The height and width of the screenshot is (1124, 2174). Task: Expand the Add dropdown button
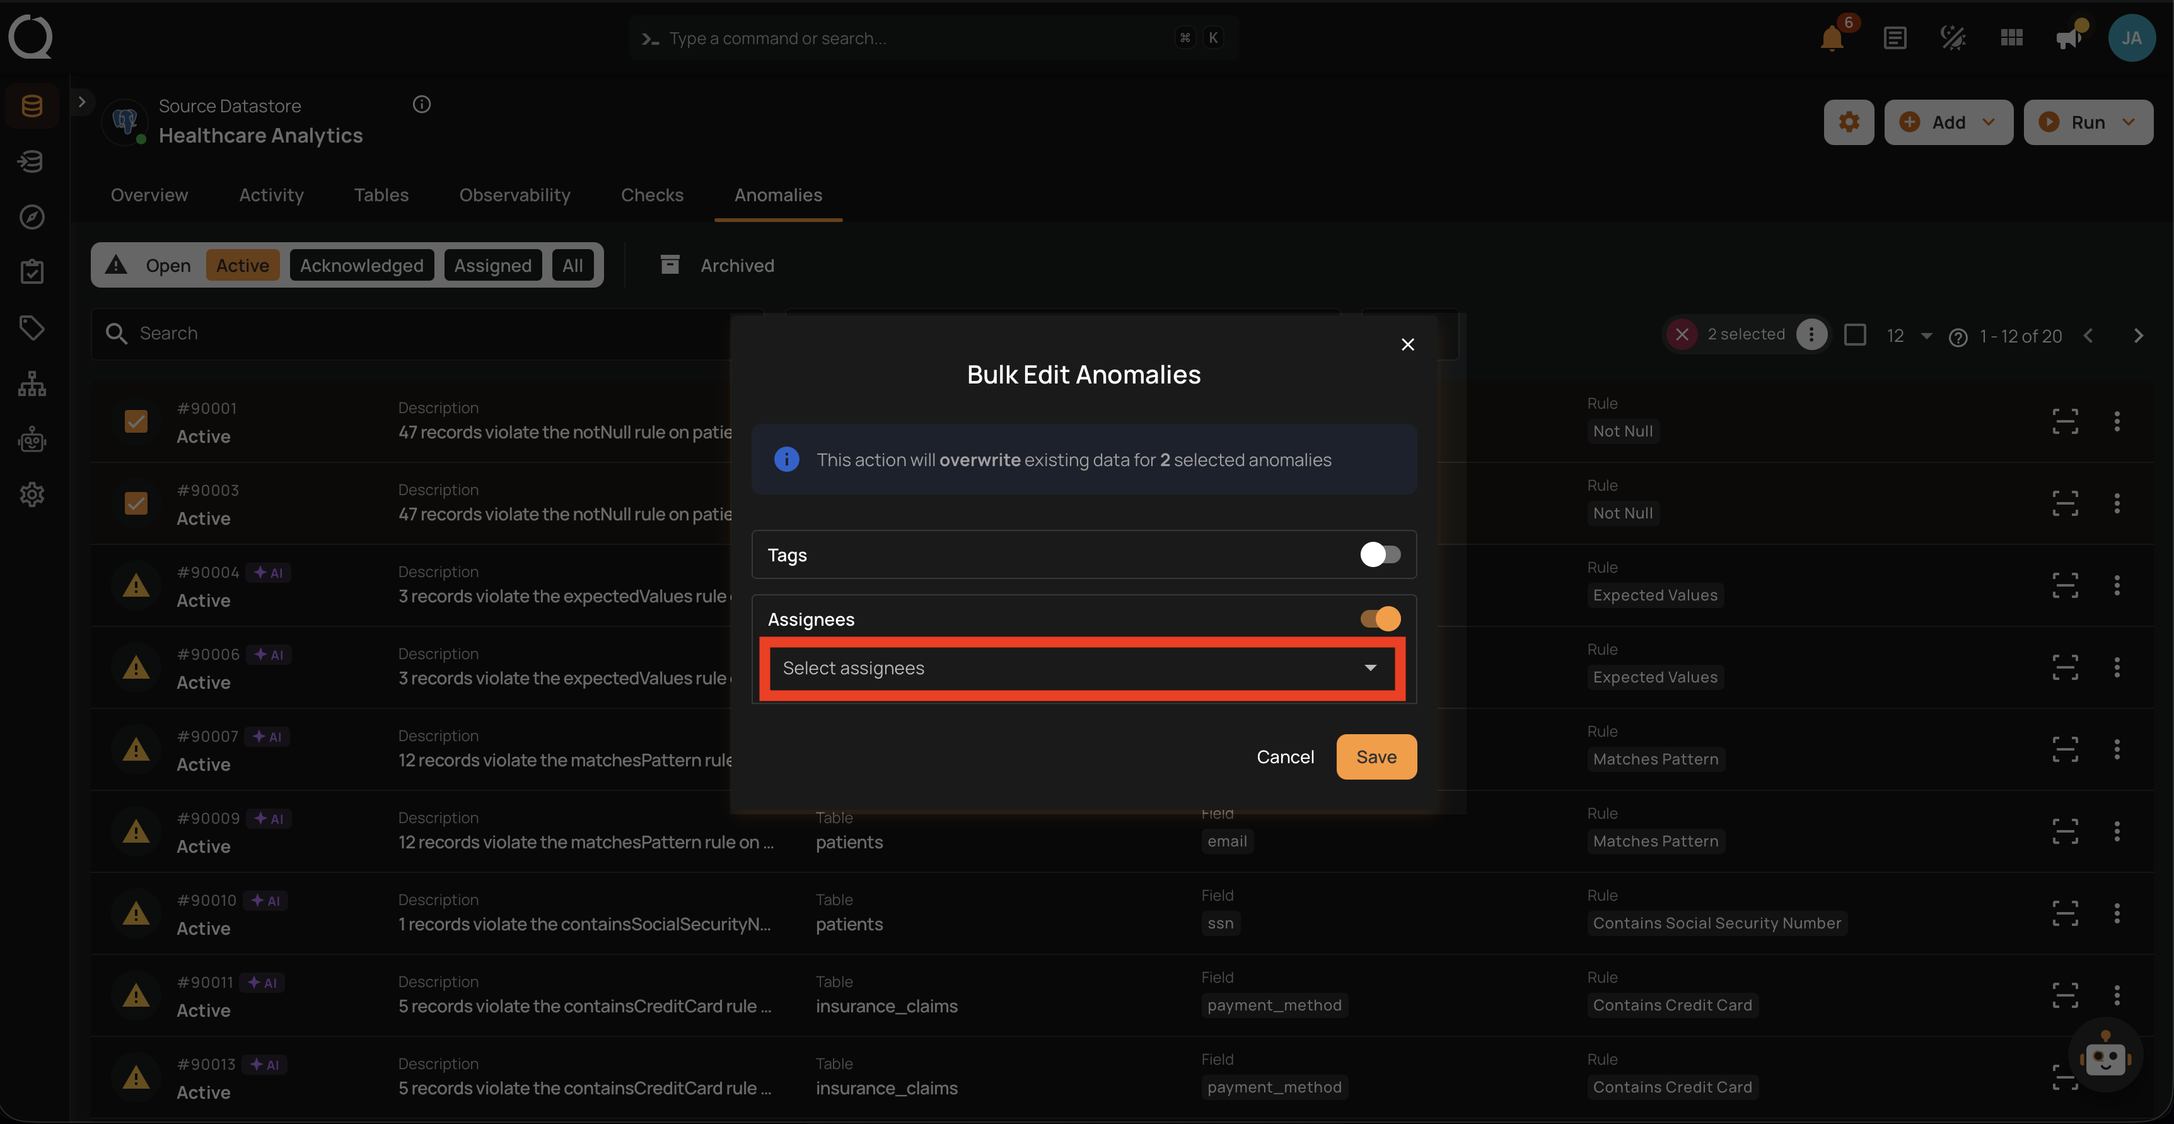point(1948,122)
